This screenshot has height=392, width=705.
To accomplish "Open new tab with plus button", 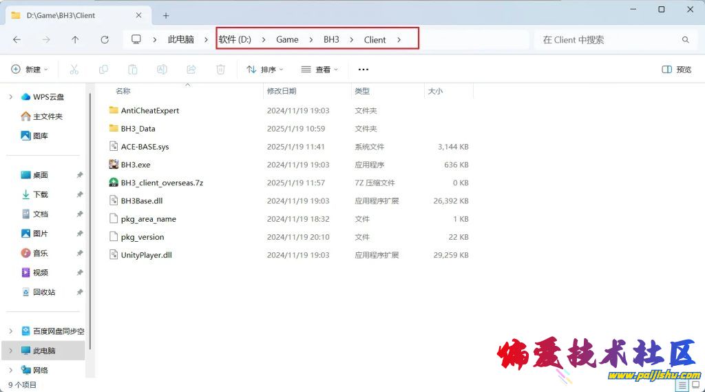I will pyautogui.click(x=166, y=15).
